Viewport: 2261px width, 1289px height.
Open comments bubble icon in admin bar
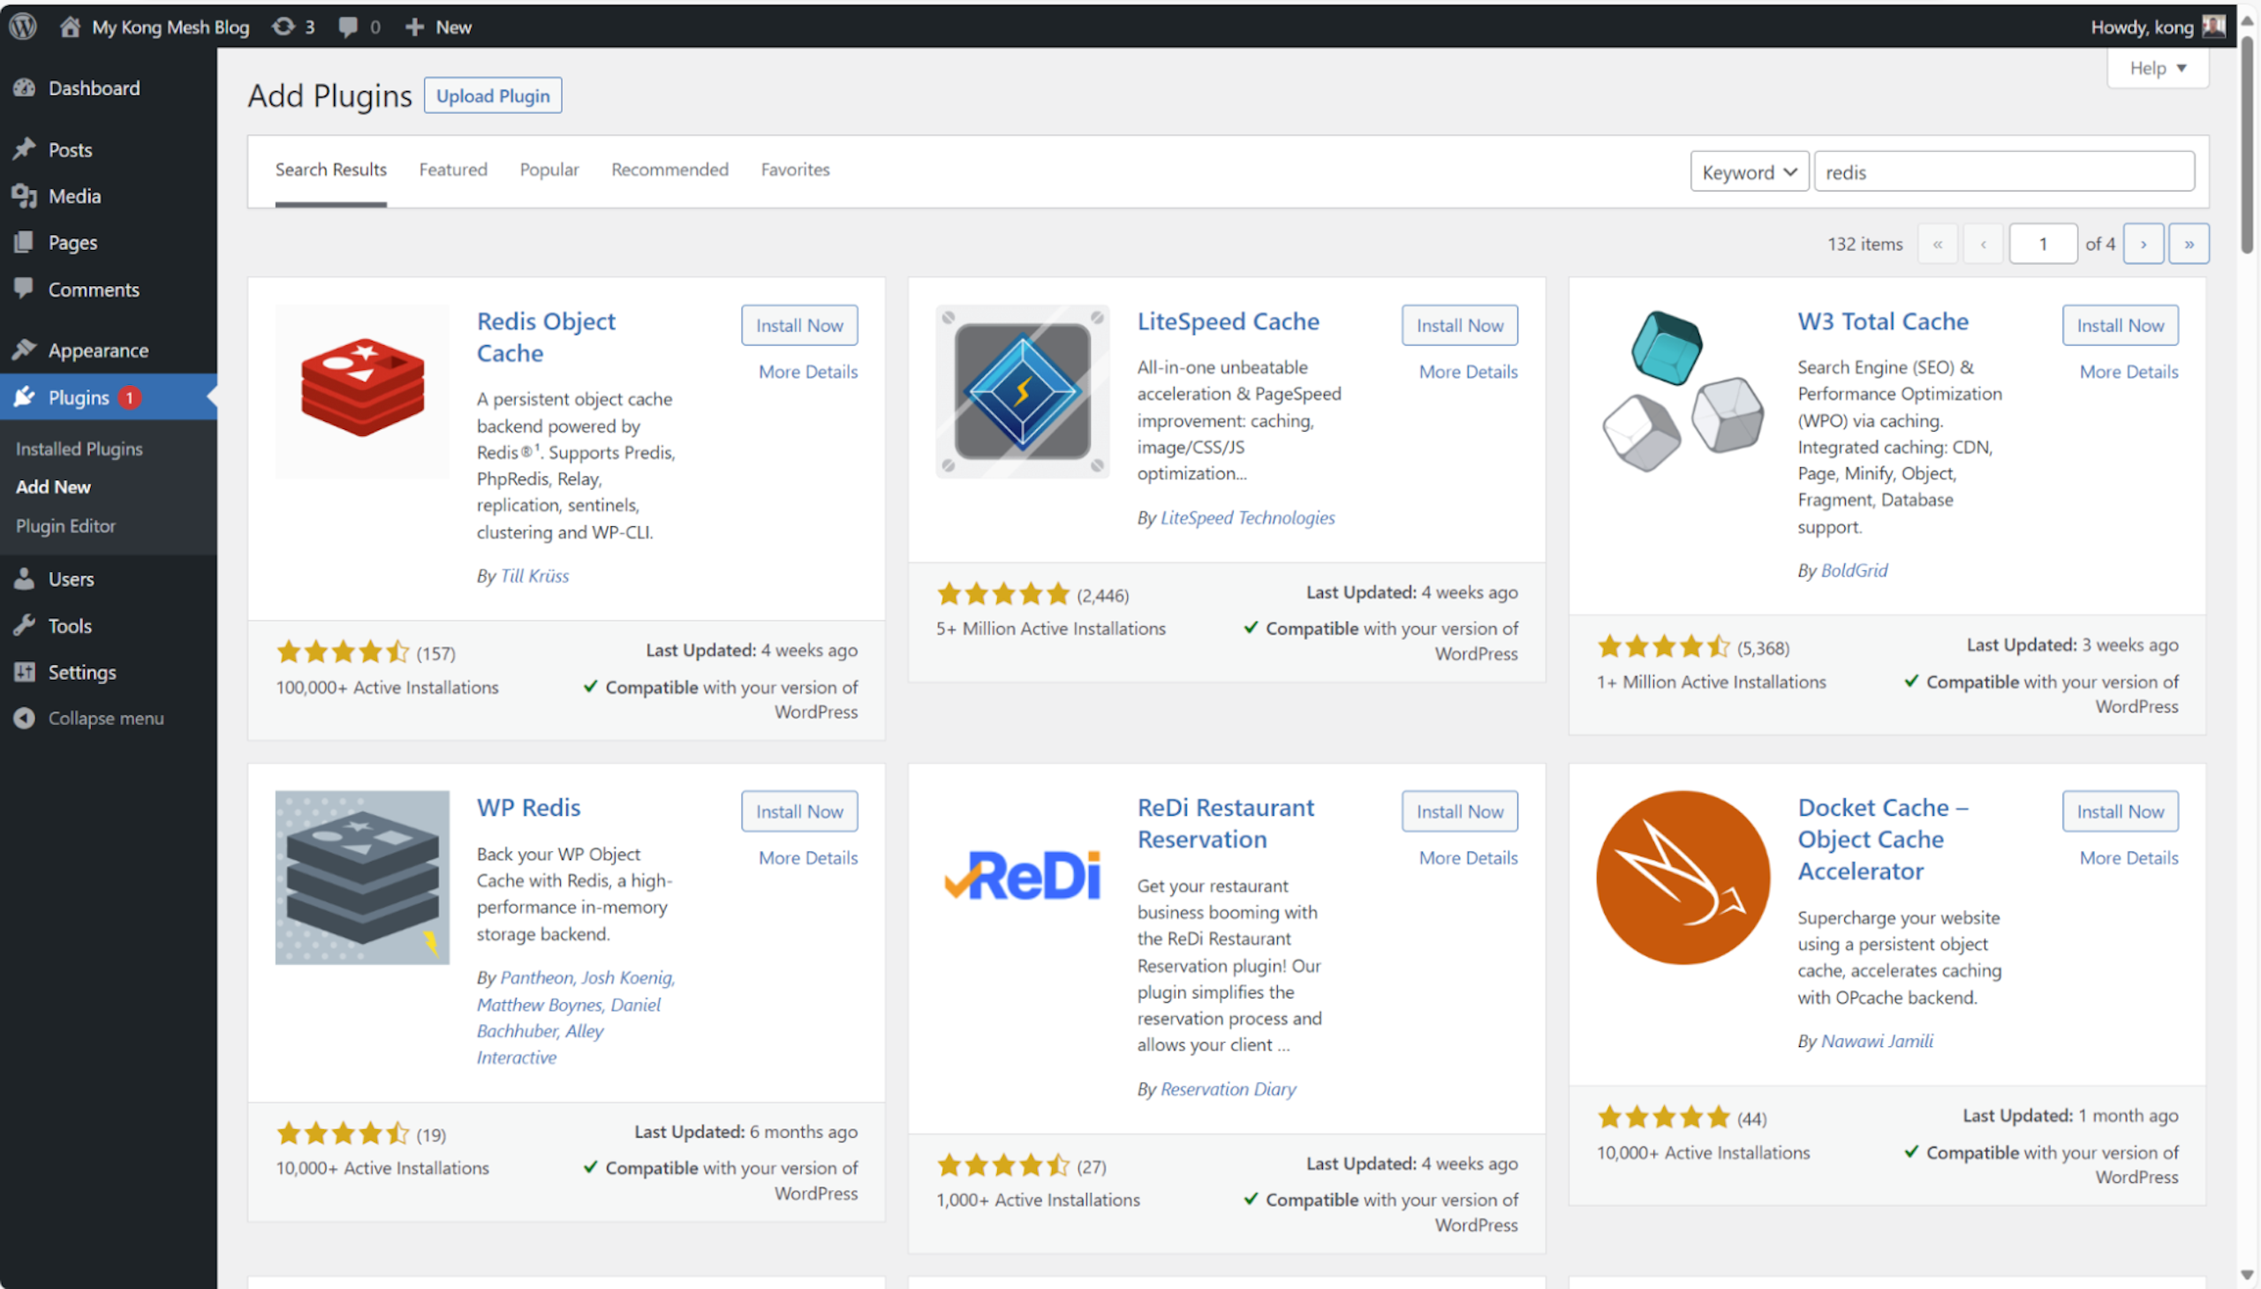348,26
